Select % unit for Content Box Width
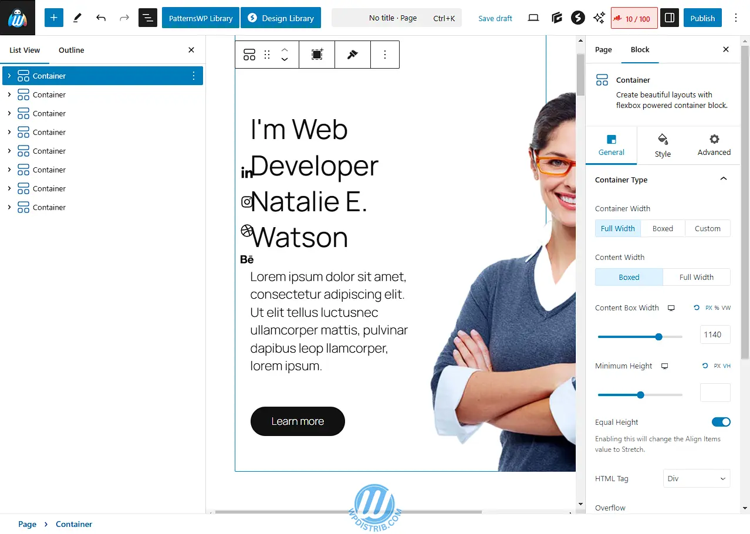This screenshot has width=750, height=534. click(x=717, y=307)
